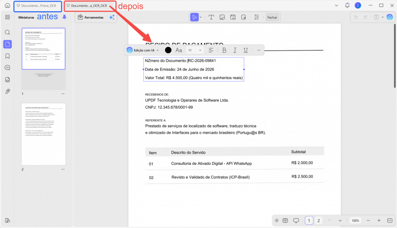
Task: Click the 'Data de Emissão' text line
Action: pyautogui.click(x=180, y=69)
